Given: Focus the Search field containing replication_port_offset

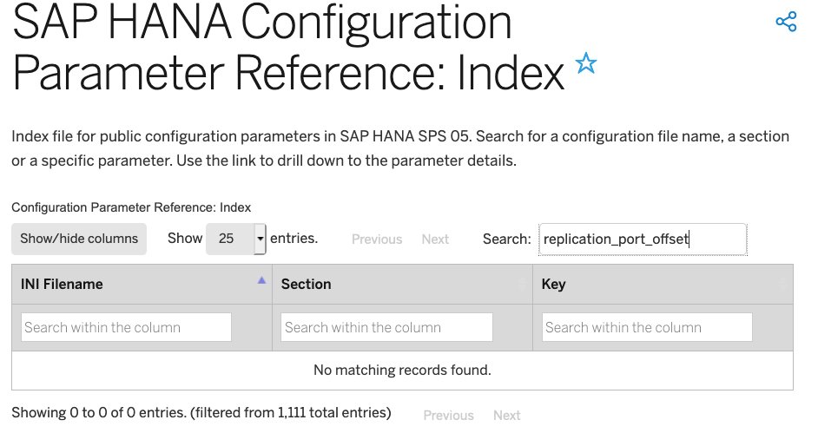Looking at the screenshot, I should point(643,239).
